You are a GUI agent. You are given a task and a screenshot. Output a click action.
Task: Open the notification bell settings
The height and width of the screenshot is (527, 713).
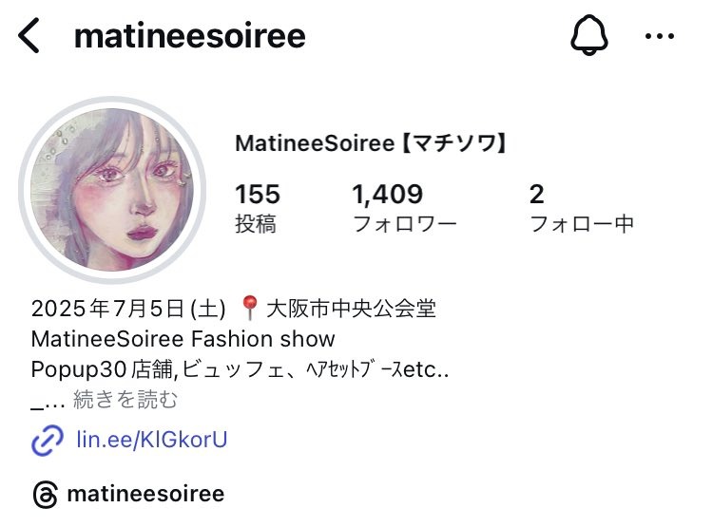pos(588,35)
